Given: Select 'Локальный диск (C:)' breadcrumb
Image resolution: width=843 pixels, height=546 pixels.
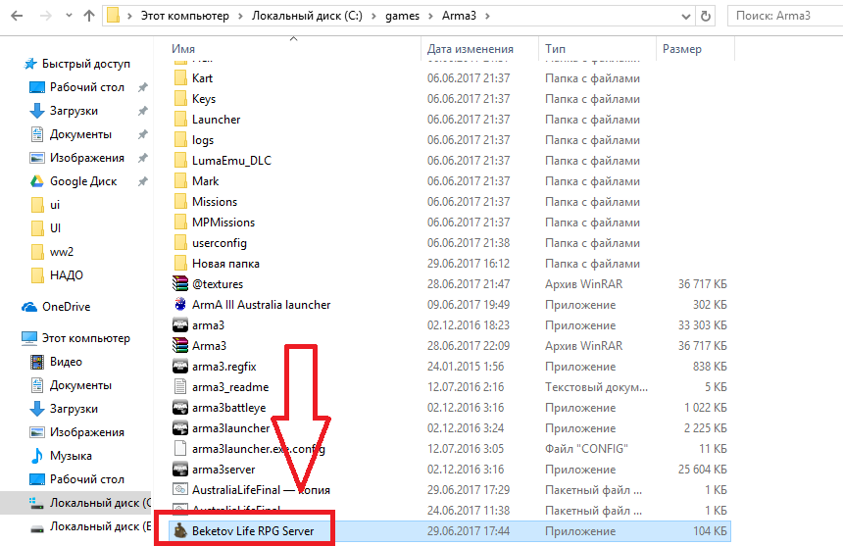Looking at the screenshot, I should pyautogui.click(x=307, y=16).
